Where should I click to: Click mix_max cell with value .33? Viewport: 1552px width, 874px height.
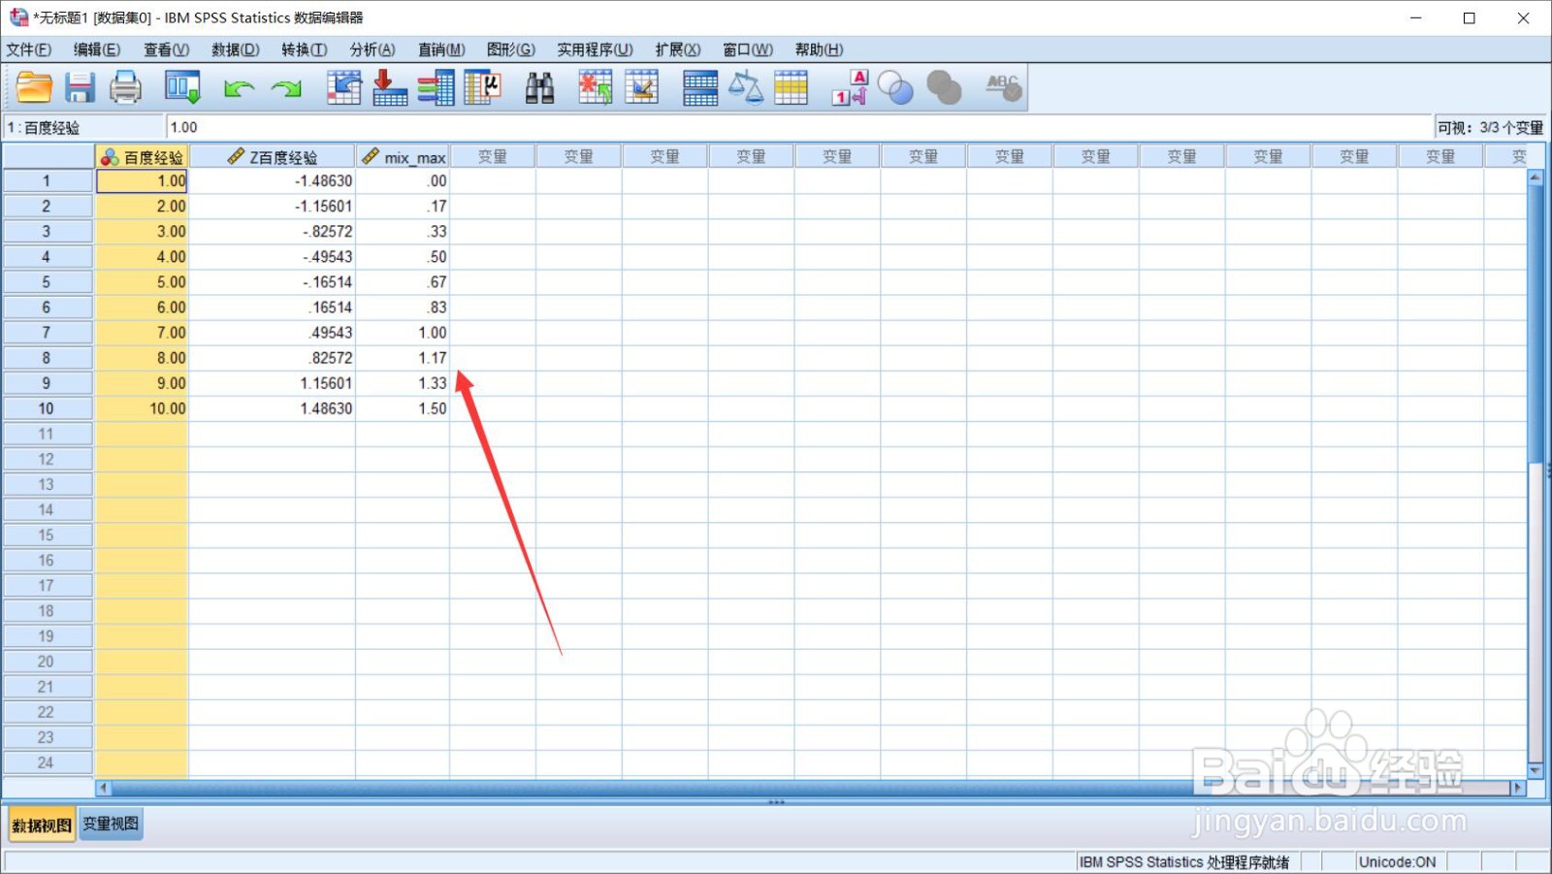tap(403, 232)
